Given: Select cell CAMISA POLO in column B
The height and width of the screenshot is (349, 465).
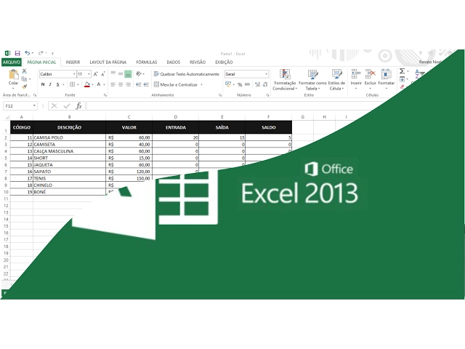Looking at the screenshot, I should (70, 137).
